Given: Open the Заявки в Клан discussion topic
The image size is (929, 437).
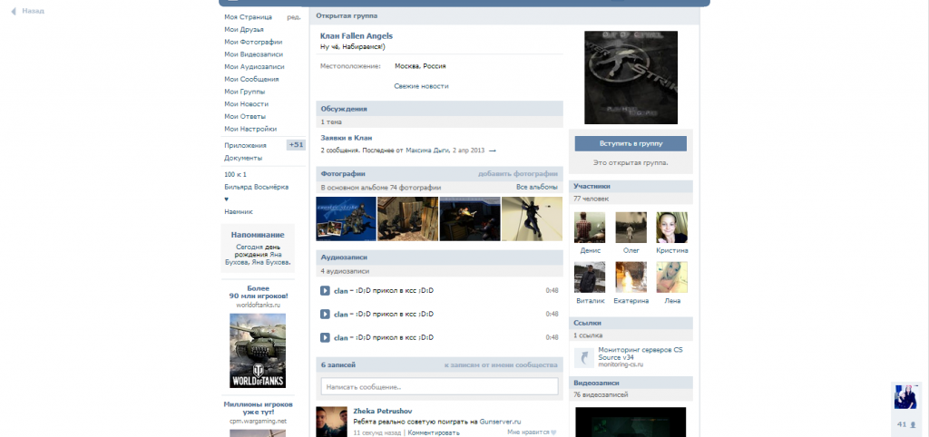Looking at the screenshot, I should click(347, 138).
